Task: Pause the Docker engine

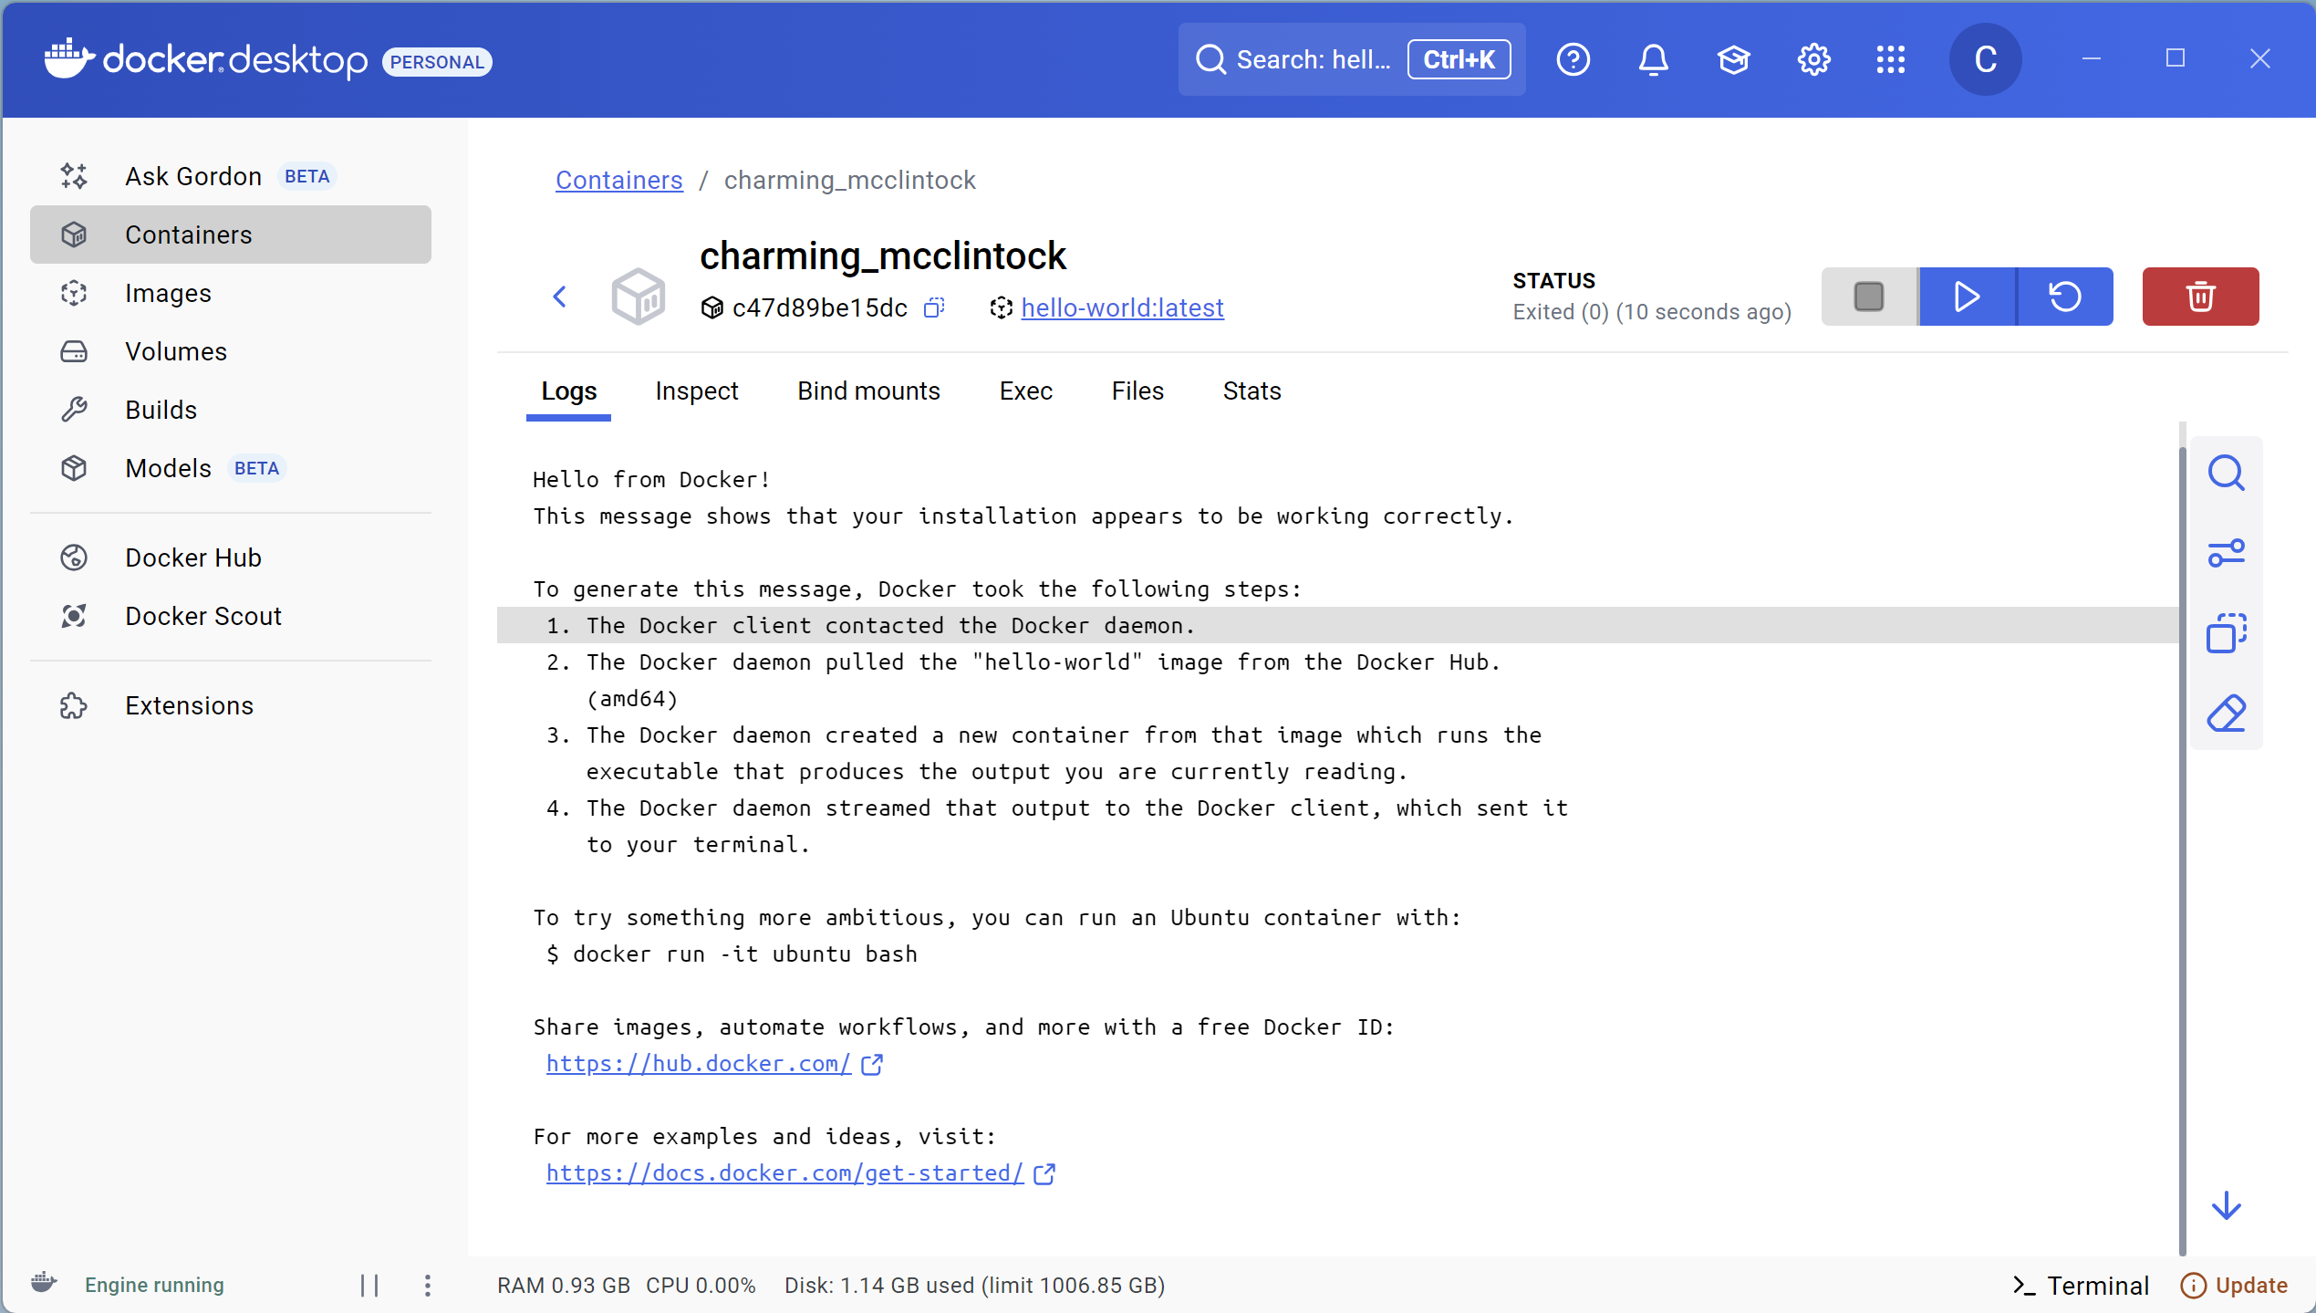Action: coord(369,1285)
